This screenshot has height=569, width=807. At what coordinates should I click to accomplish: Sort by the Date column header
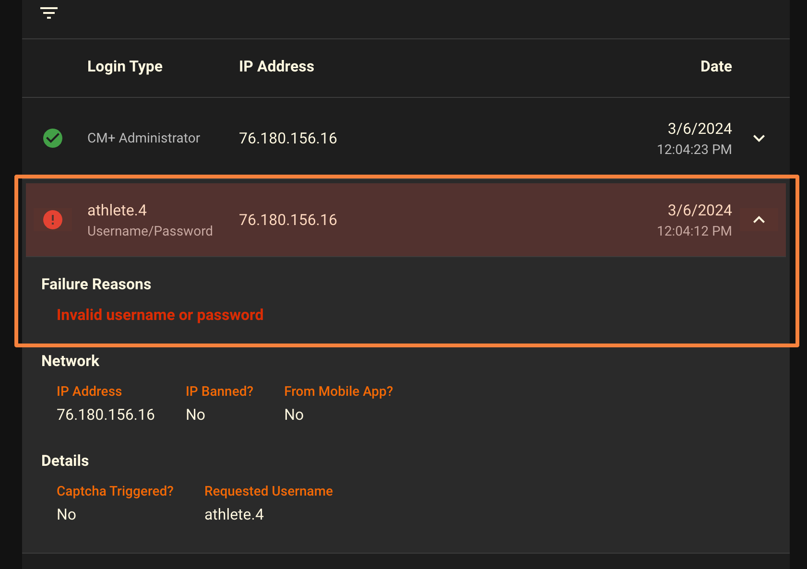[x=716, y=66]
